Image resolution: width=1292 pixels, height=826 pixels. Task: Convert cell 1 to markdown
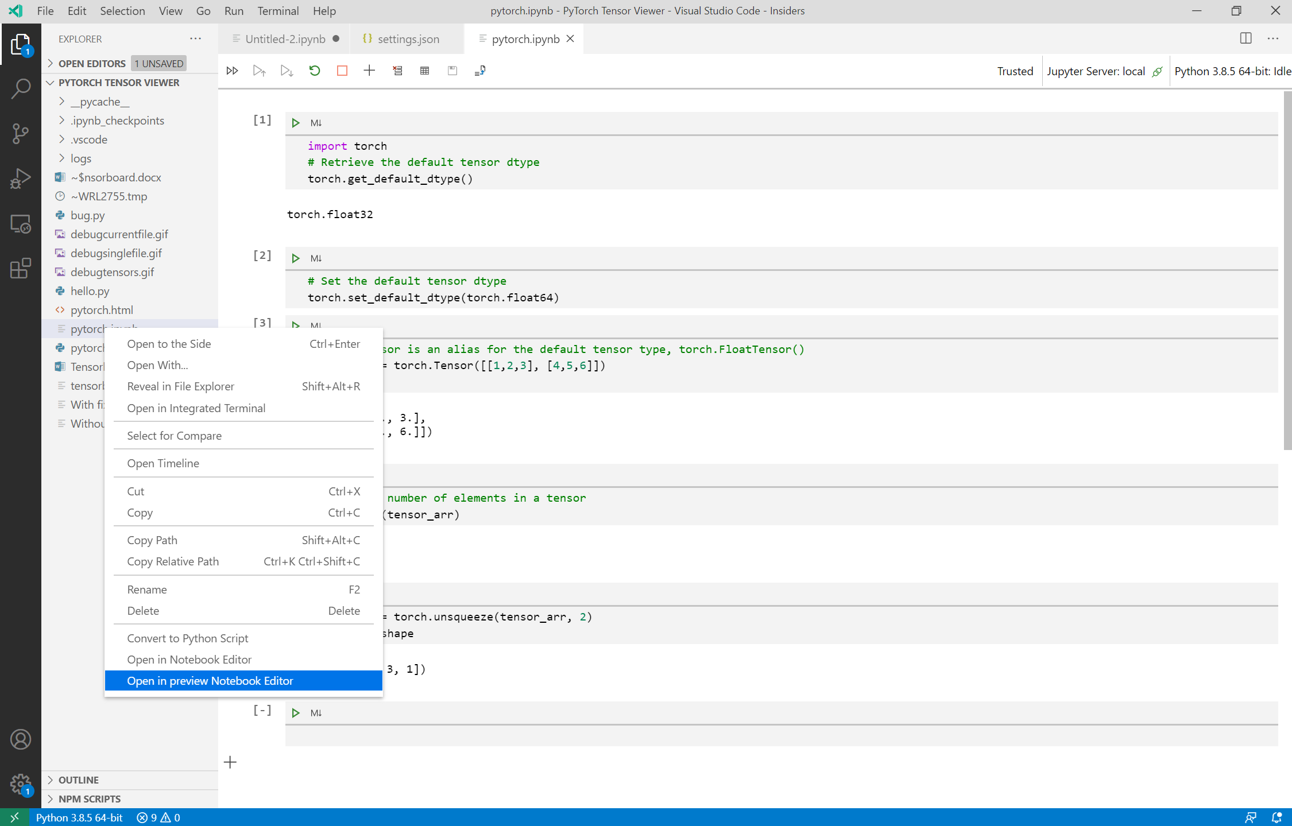pyautogui.click(x=316, y=123)
